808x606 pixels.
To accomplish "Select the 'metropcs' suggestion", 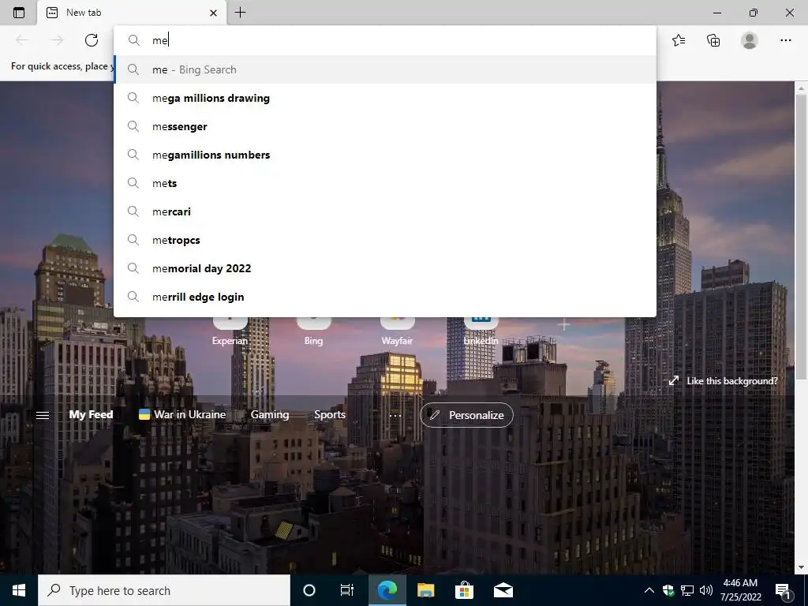I will click(385, 240).
